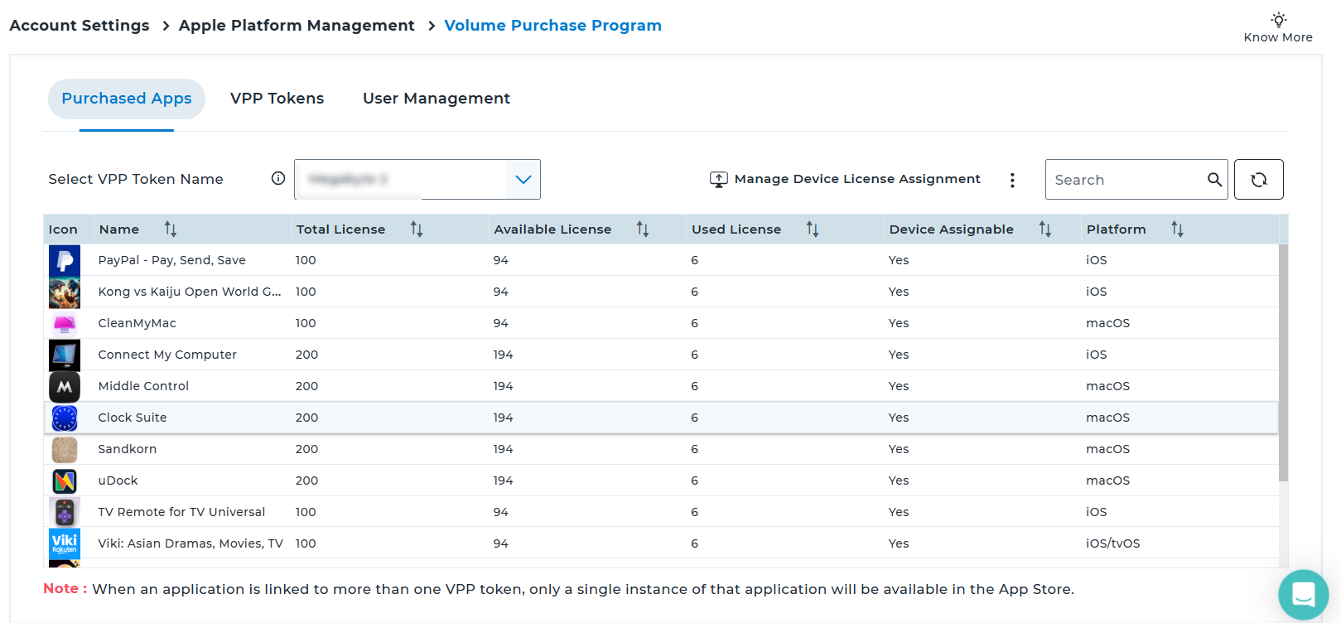Sort table by Name column
1341x623 pixels.
point(170,229)
